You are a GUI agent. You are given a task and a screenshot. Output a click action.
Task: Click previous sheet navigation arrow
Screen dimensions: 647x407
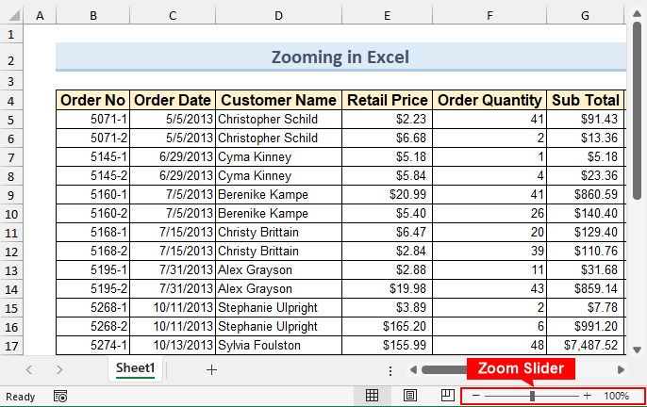point(29,370)
